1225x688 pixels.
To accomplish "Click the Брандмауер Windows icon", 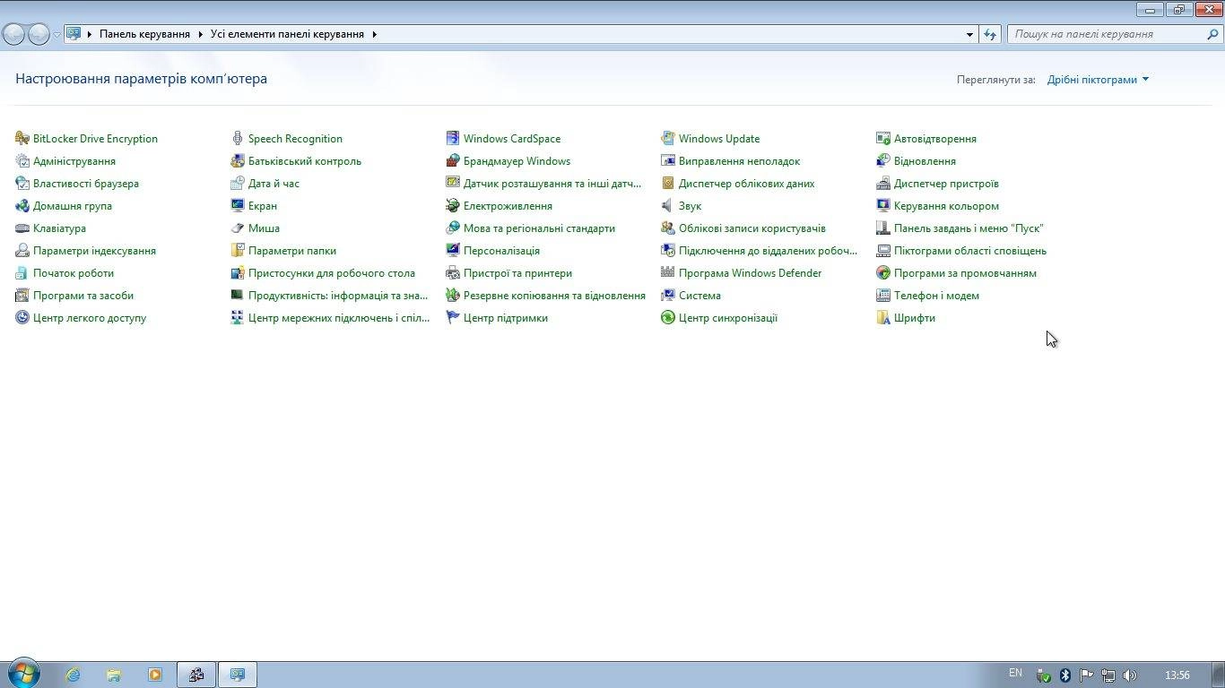I will click(453, 161).
